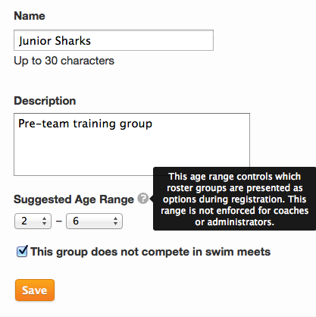
Task: Save the roster group
Action: pyautogui.click(x=35, y=290)
